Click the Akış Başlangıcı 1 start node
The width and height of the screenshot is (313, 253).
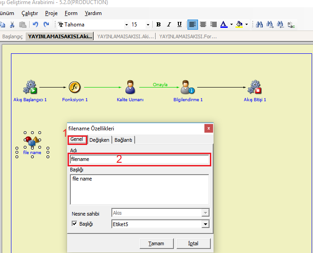30,87
